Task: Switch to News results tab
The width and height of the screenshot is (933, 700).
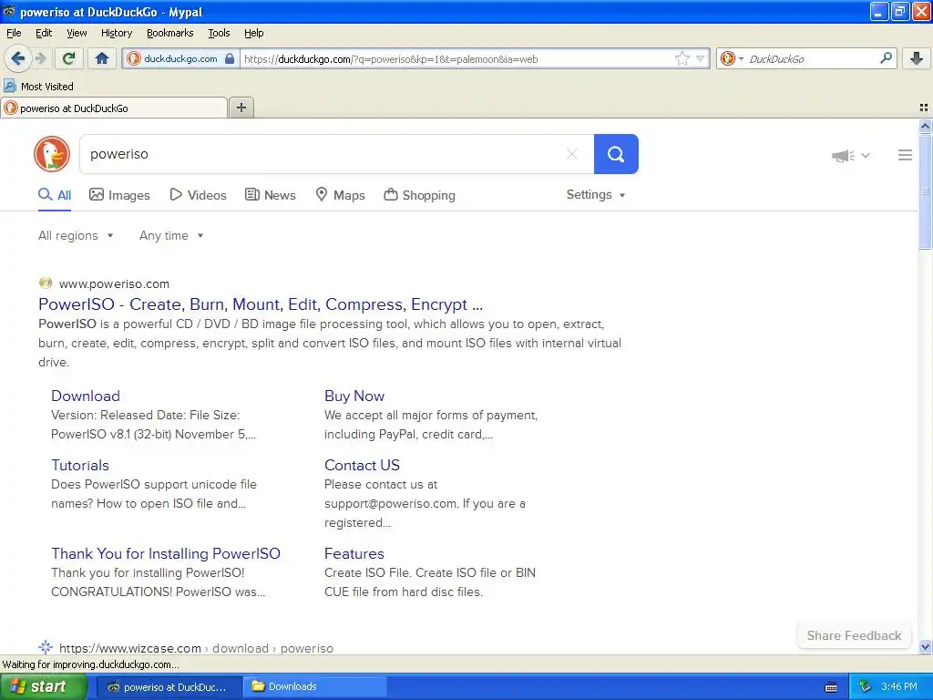Action: point(270,195)
